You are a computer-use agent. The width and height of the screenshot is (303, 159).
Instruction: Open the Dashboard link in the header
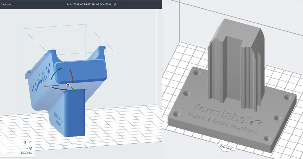pos(7,5)
